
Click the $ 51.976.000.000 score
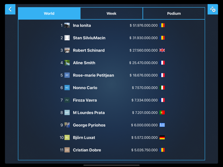[x=144, y=25]
